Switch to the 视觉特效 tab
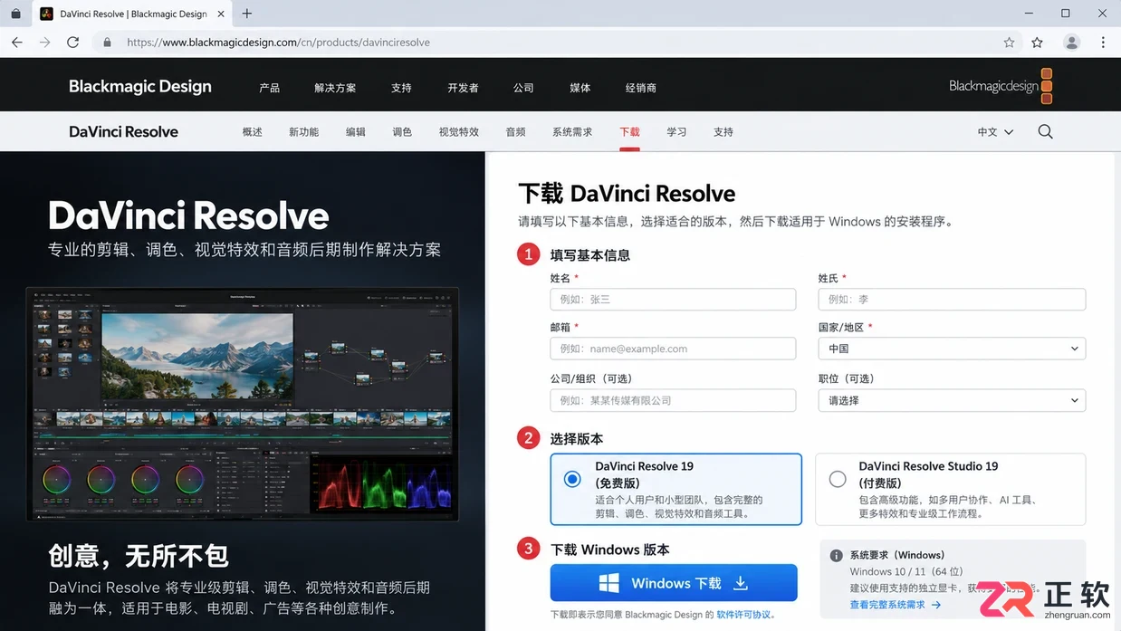1121x631 pixels. click(x=459, y=132)
